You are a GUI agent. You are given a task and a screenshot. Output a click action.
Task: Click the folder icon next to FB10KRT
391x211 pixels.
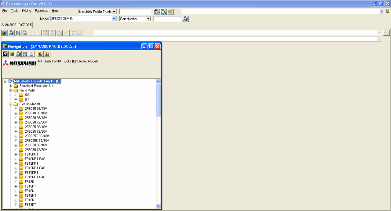[x=21, y=154]
